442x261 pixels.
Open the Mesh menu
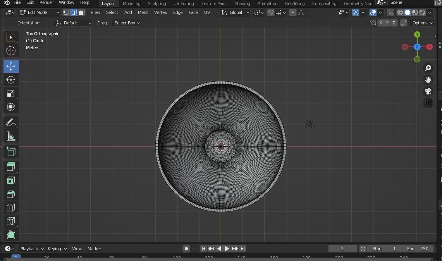tap(143, 12)
